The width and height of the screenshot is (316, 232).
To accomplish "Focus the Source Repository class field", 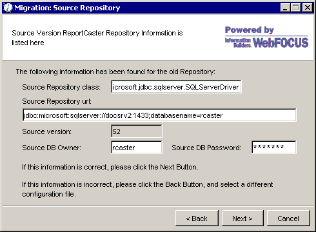I will pos(176,87).
